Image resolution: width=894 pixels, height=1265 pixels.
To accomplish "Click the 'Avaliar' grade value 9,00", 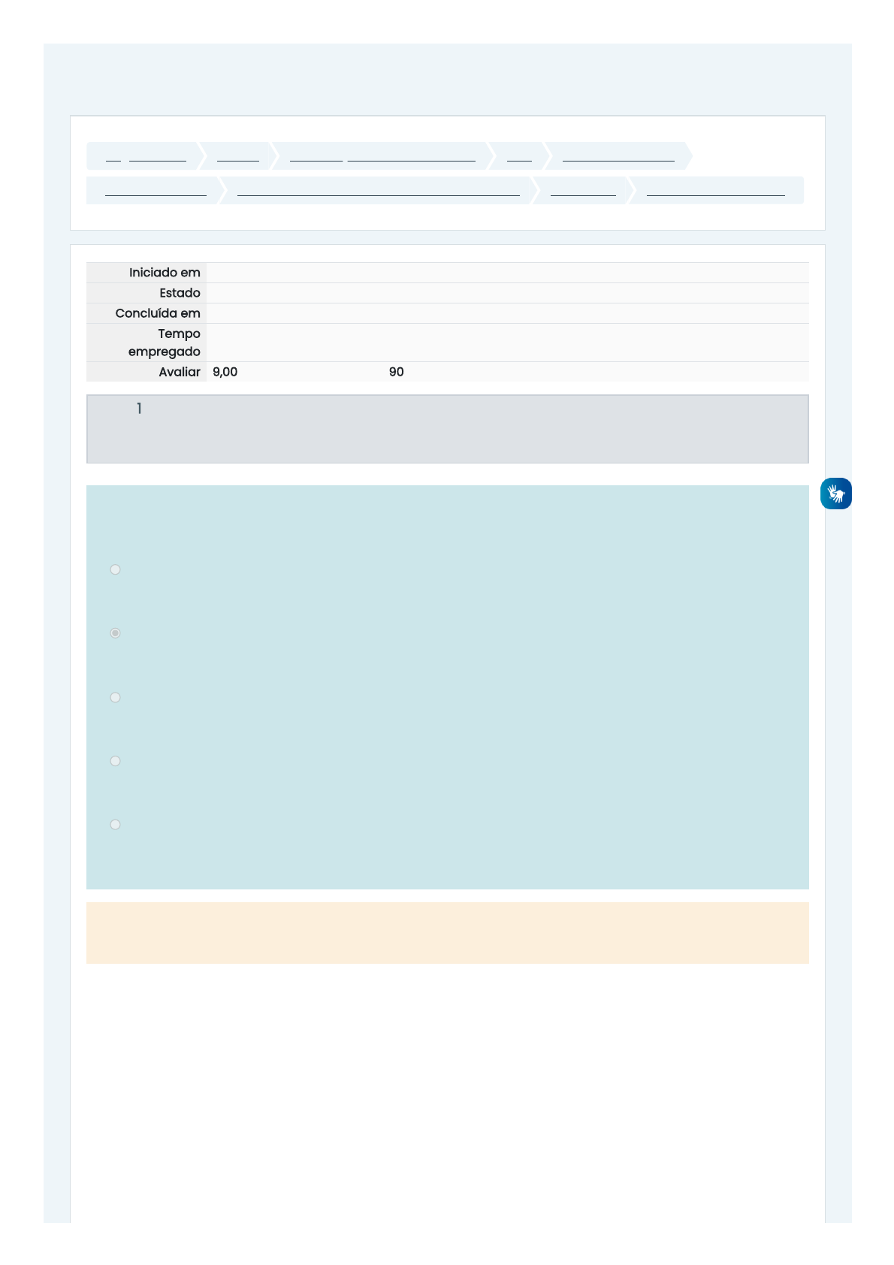I will pos(225,372).
